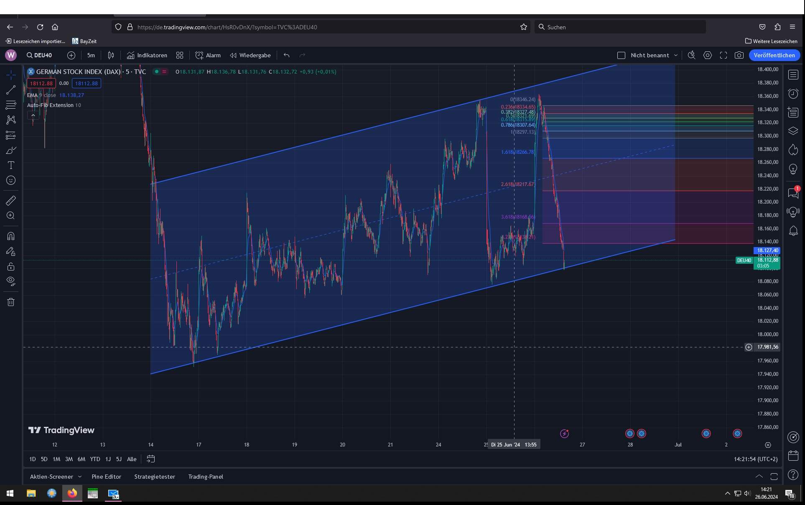This screenshot has width=805, height=505.
Task: Click the trash icon to remove drawings
Action: [x=11, y=302]
